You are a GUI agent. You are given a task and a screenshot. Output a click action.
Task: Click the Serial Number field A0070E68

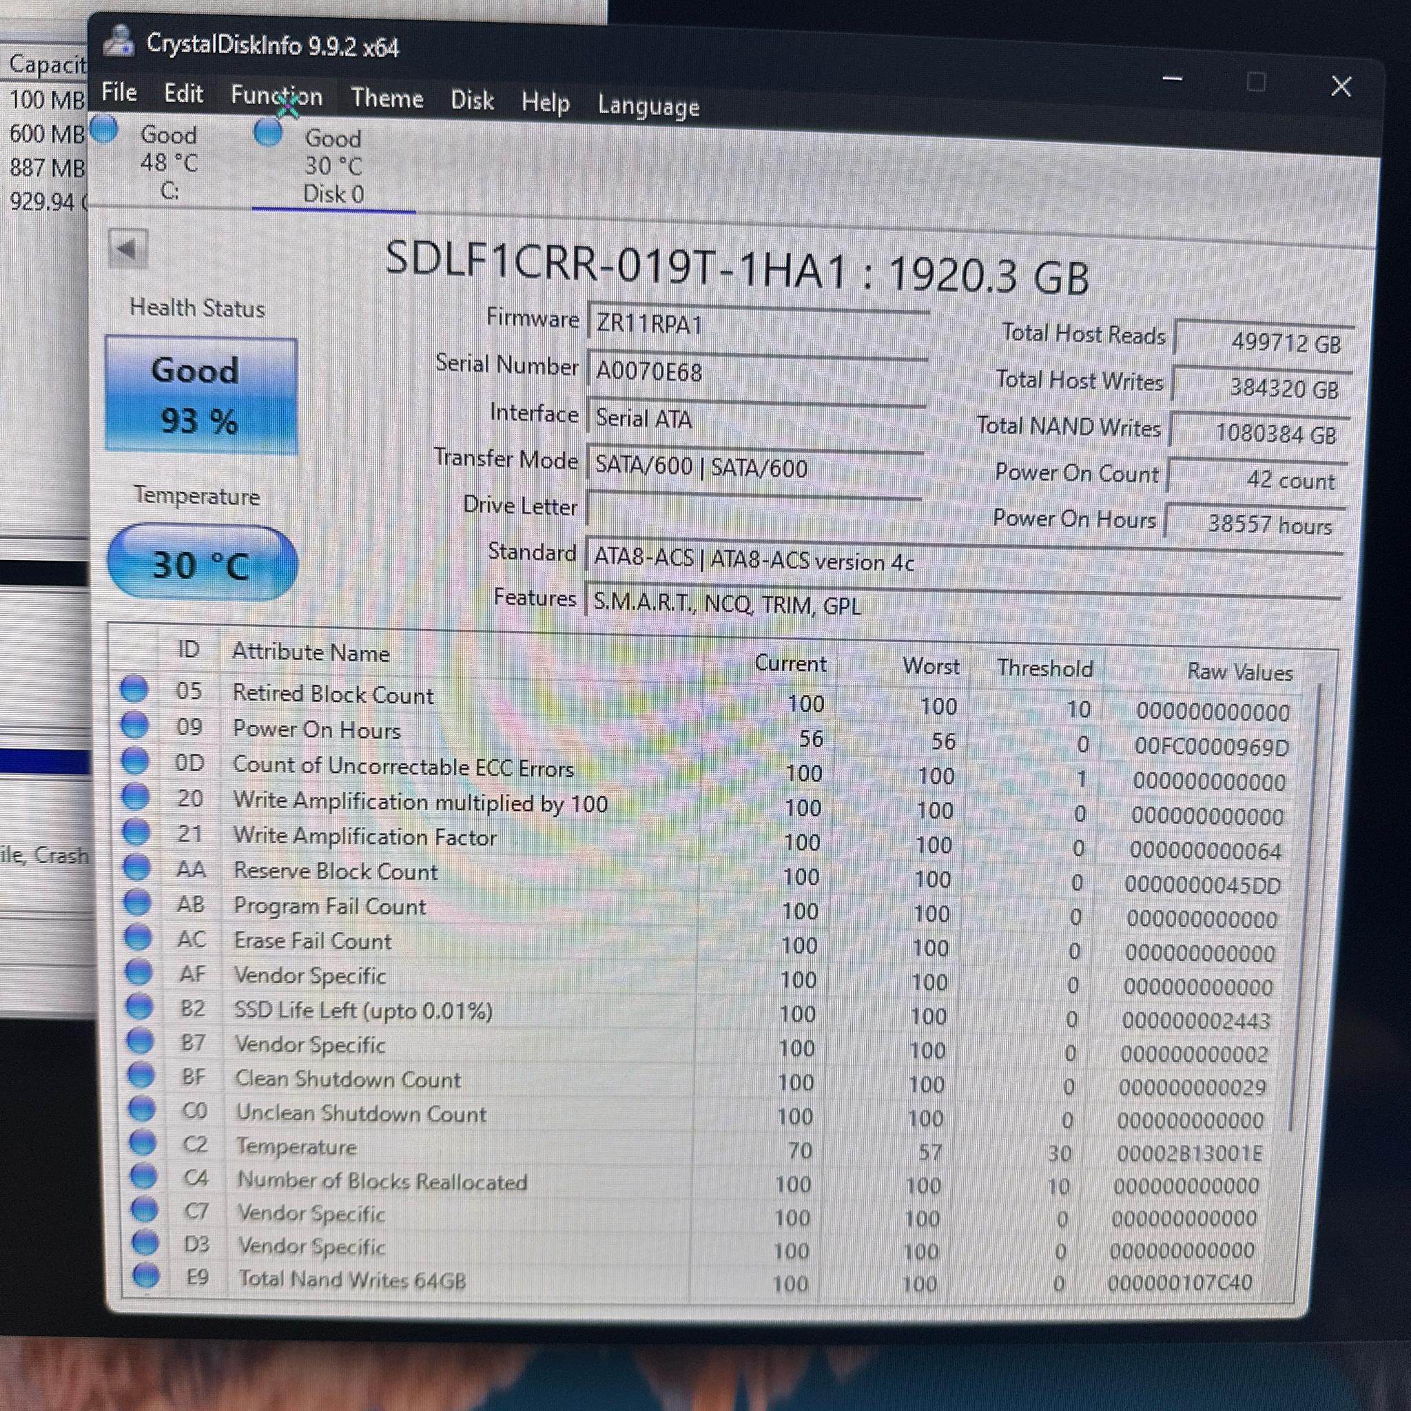tap(757, 372)
